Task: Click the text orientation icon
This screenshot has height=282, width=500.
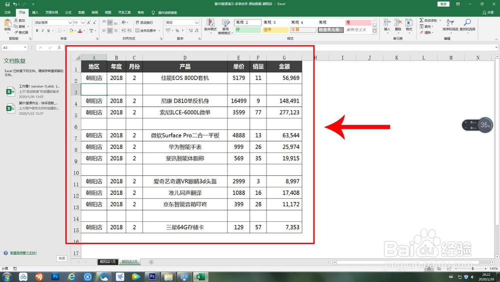Action: point(123,23)
